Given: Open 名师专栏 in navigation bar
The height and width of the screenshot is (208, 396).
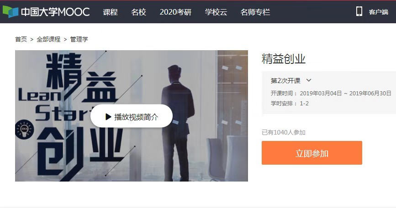Looking at the screenshot, I should tap(255, 12).
